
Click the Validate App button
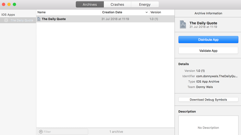coord(208,51)
